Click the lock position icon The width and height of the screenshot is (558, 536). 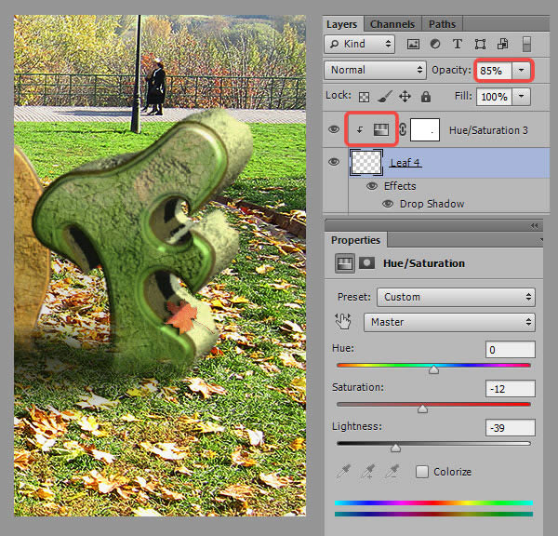tap(405, 96)
